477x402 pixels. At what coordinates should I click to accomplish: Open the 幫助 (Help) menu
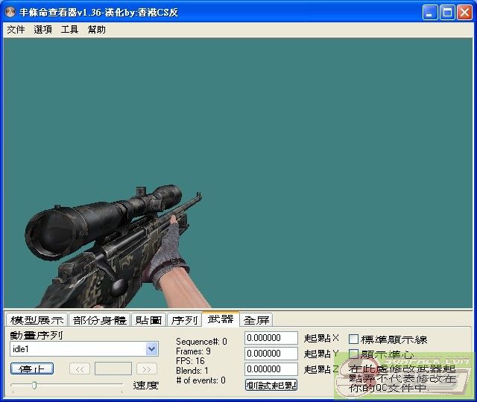point(96,30)
